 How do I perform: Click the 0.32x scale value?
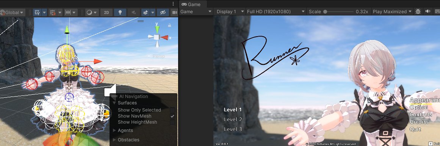[362, 12]
